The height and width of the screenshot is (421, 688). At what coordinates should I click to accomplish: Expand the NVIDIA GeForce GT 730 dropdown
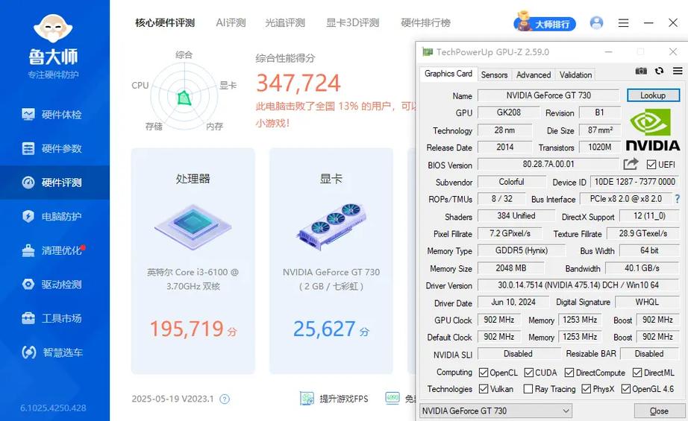tap(566, 411)
